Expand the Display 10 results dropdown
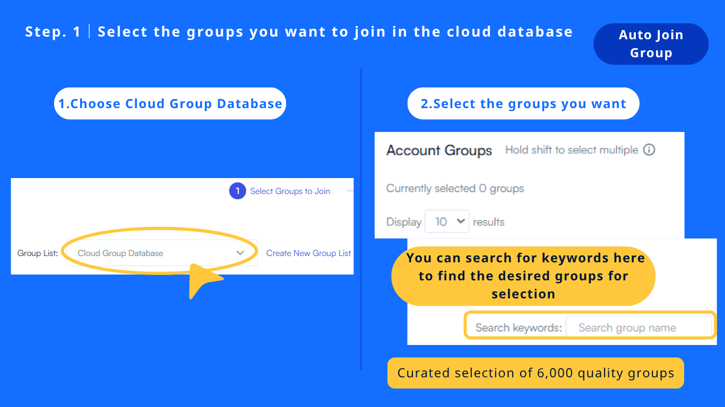725x407 pixels. pos(446,222)
